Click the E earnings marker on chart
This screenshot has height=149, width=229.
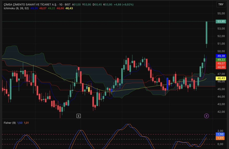pyautogui.click(x=79, y=116)
